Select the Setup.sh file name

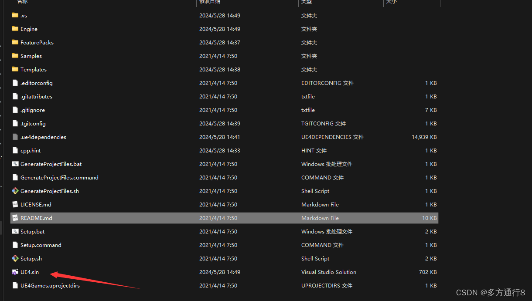click(31, 259)
